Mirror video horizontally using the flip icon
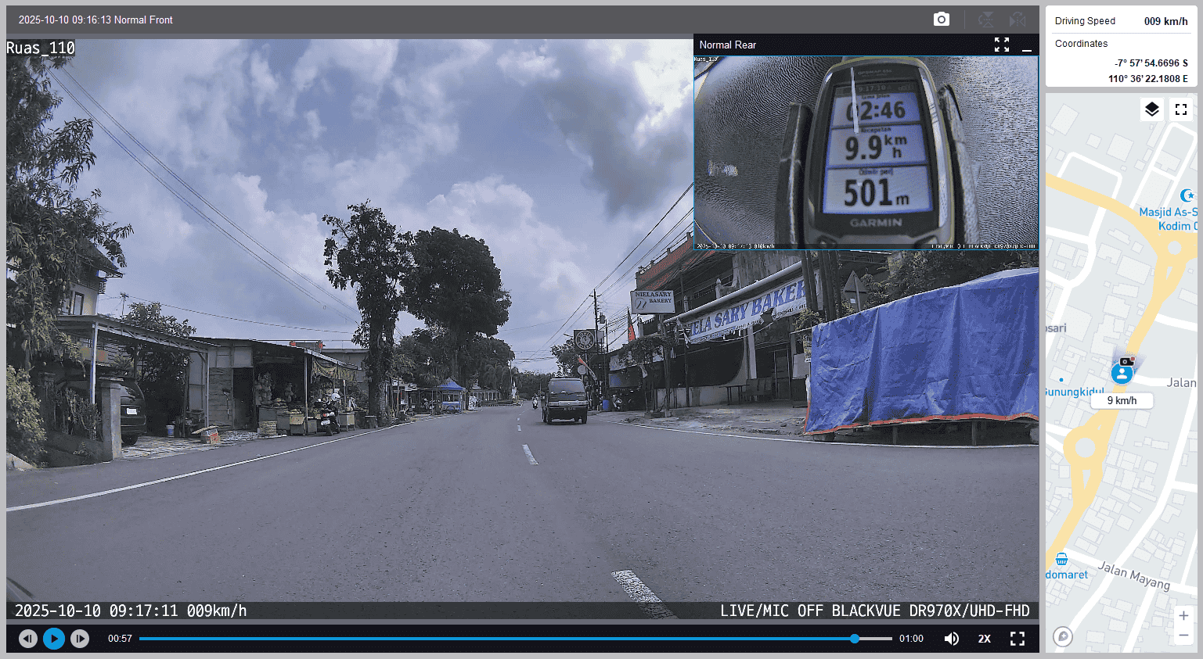The height and width of the screenshot is (659, 1203). [1017, 20]
